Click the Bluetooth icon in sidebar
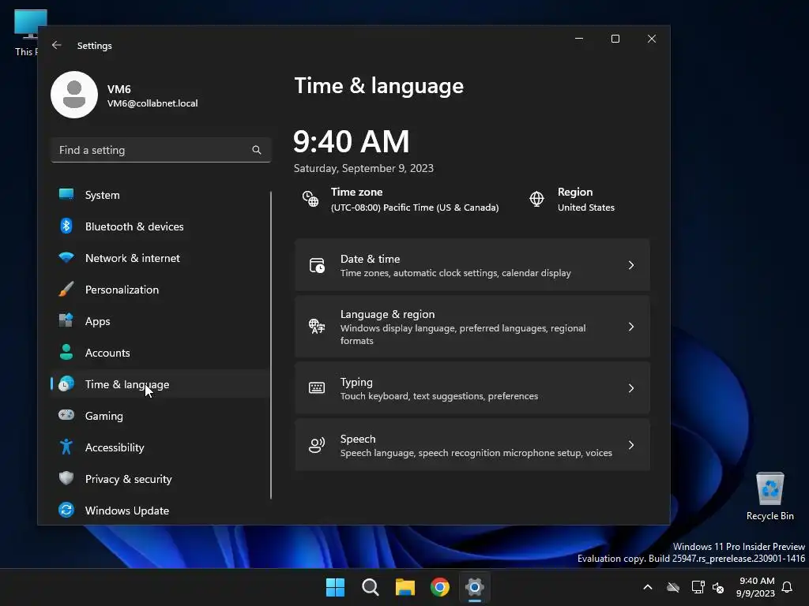This screenshot has width=809, height=606. (66, 226)
